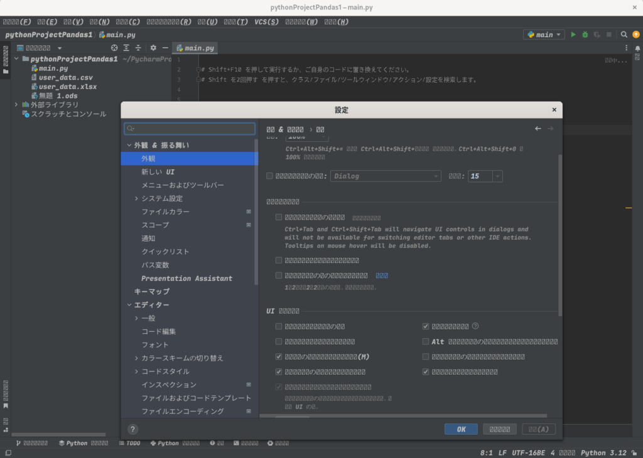Expand the カラースキームの切り替え node
643x458 pixels.
click(136, 358)
